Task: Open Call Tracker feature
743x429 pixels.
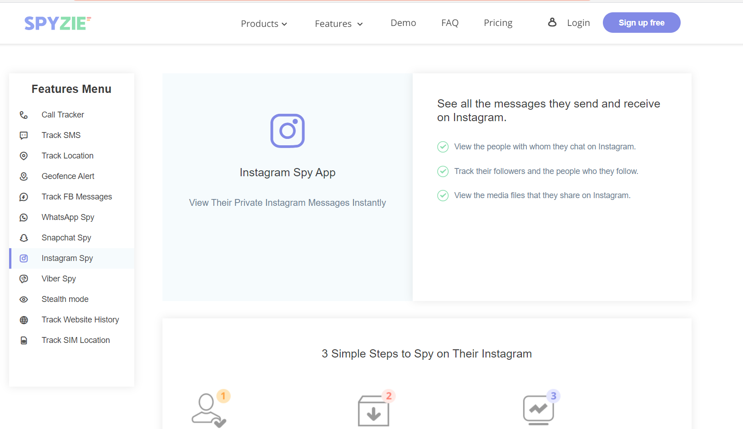Action: [63, 115]
